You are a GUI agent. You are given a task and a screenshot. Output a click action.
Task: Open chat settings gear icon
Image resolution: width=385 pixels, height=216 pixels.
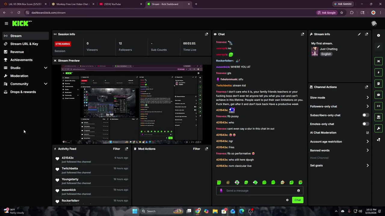coord(287,200)
